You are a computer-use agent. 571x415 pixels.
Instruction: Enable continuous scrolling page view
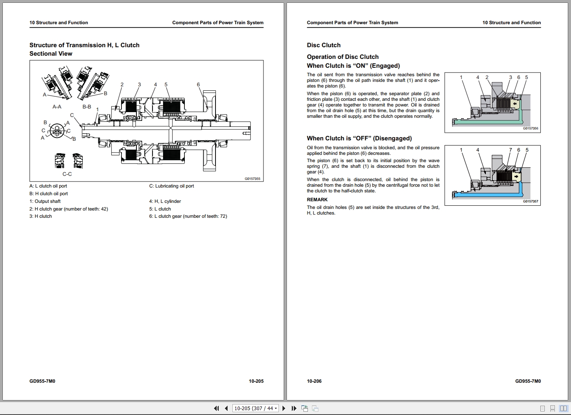pyautogui.click(x=552, y=409)
